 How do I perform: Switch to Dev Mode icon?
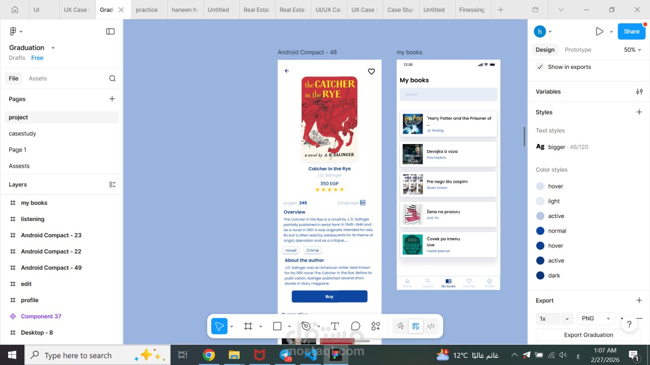coord(431,326)
